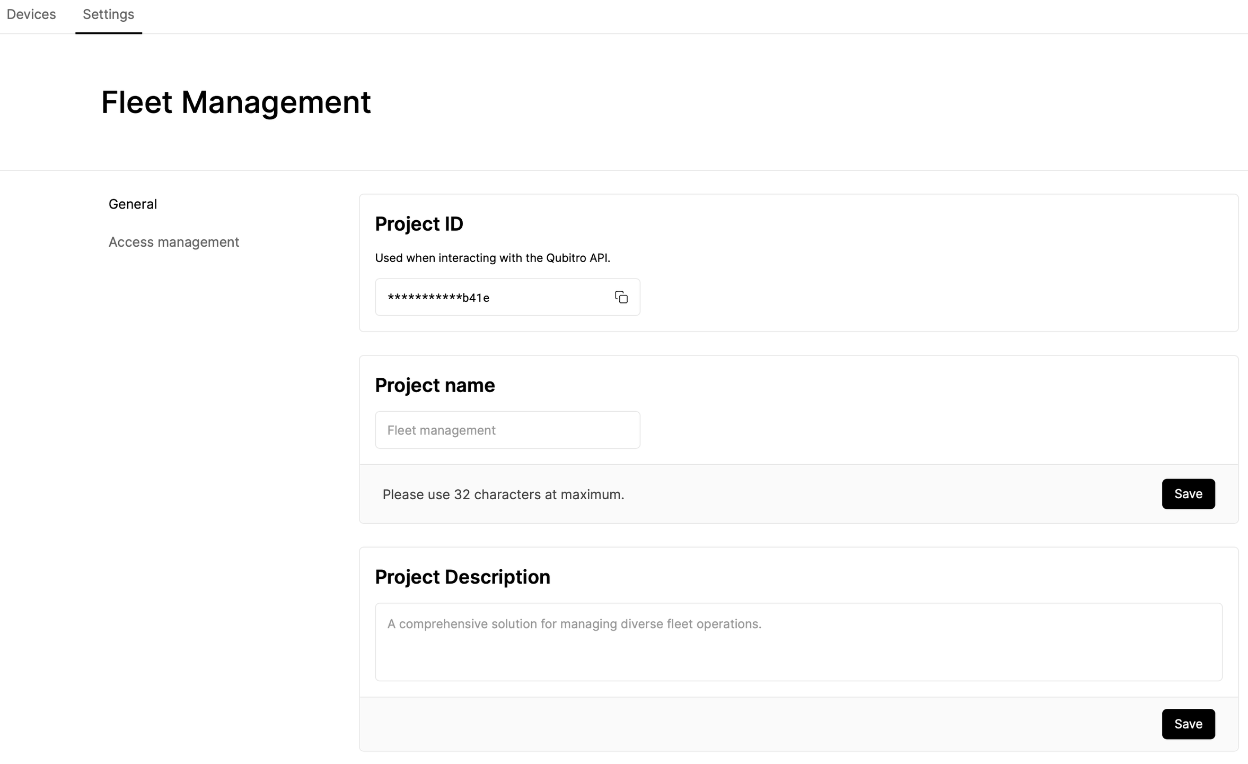
Task: Switch to the Devices tab
Action: coord(31,14)
